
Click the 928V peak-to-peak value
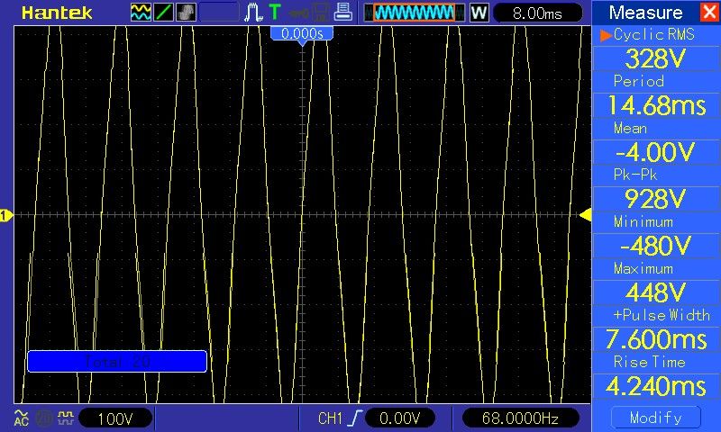pos(656,199)
